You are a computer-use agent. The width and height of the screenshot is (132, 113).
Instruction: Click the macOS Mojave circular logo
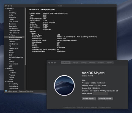click(x=64, y=86)
